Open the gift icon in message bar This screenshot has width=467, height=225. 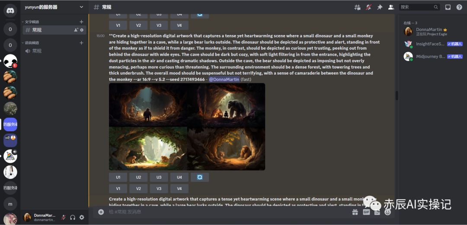point(355,212)
